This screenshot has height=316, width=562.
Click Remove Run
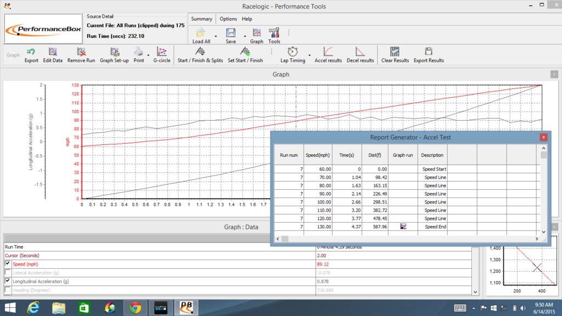(81, 55)
